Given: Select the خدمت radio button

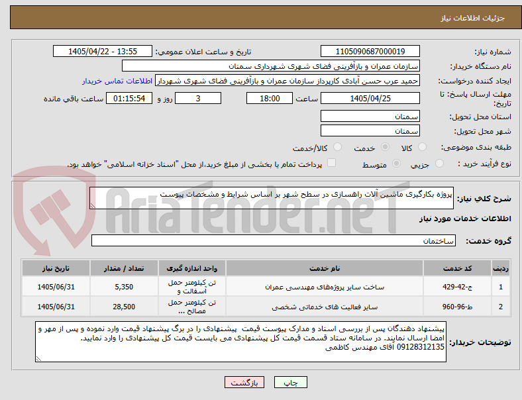Looking at the screenshot, I should click(385, 147).
